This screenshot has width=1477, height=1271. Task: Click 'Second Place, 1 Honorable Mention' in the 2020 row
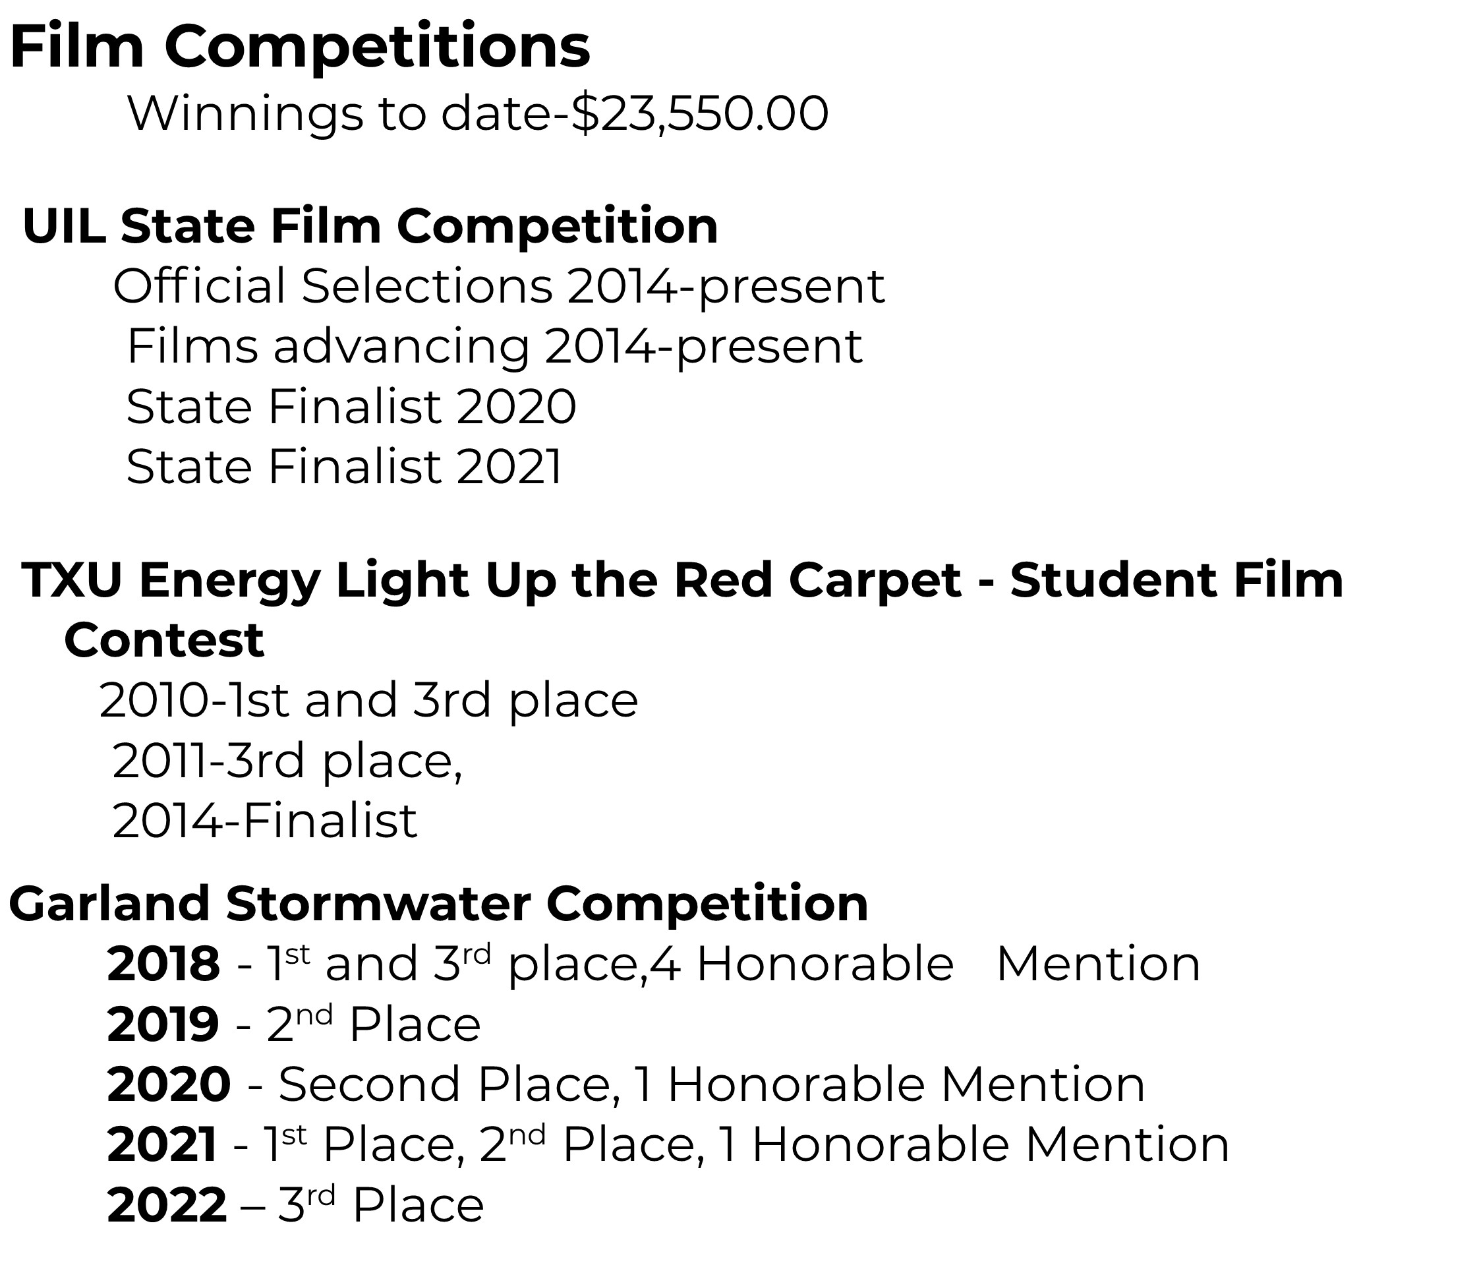[x=710, y=1085]
